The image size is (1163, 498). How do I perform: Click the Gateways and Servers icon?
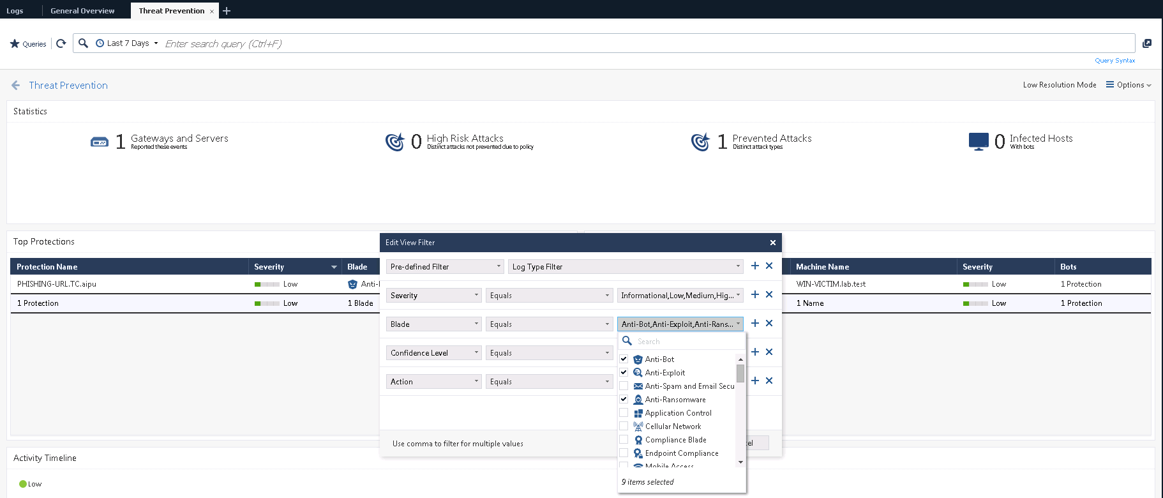click(x=100, y=142)
